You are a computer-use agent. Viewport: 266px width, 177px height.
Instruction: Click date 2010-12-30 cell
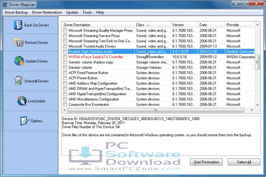[x=208, y=52]
